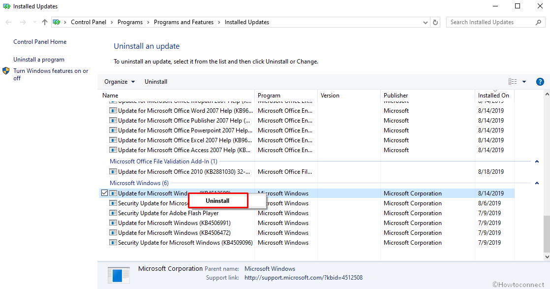Expand chevron after Control Panel breadcrumb

point(112,22)
